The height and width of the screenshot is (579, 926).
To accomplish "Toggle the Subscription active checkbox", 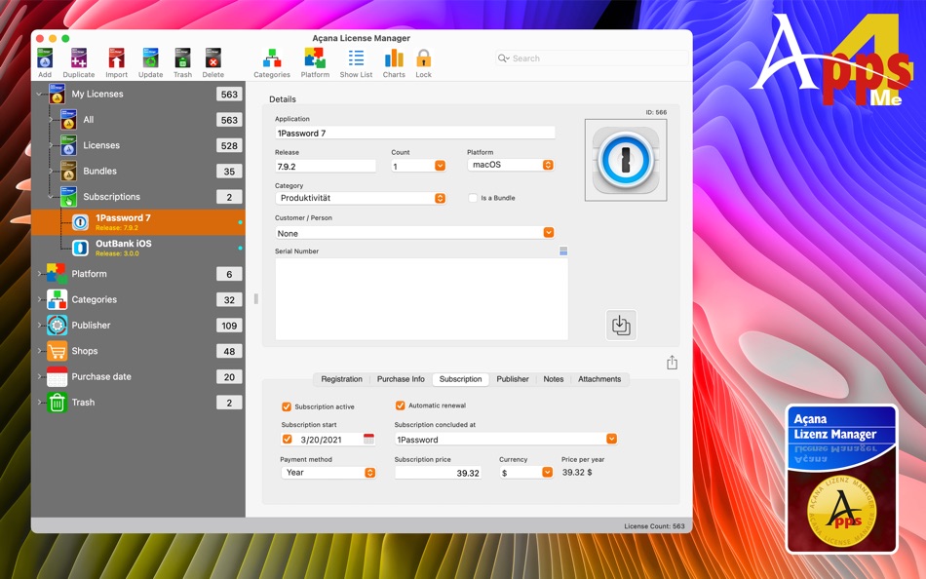I will coord(287,406).
